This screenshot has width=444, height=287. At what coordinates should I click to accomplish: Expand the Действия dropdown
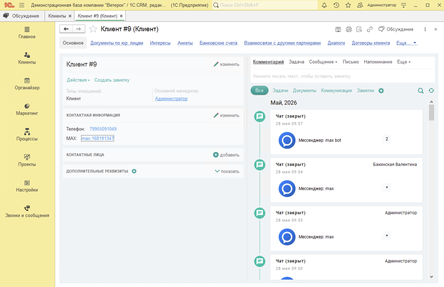78,80
